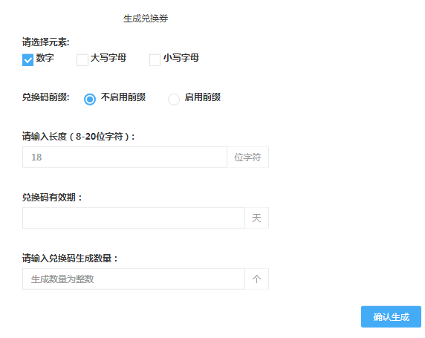The width and height of the screenshot is (425, 338).
Task: Click the 兑换码前缀 label
Action: (46, 97)
